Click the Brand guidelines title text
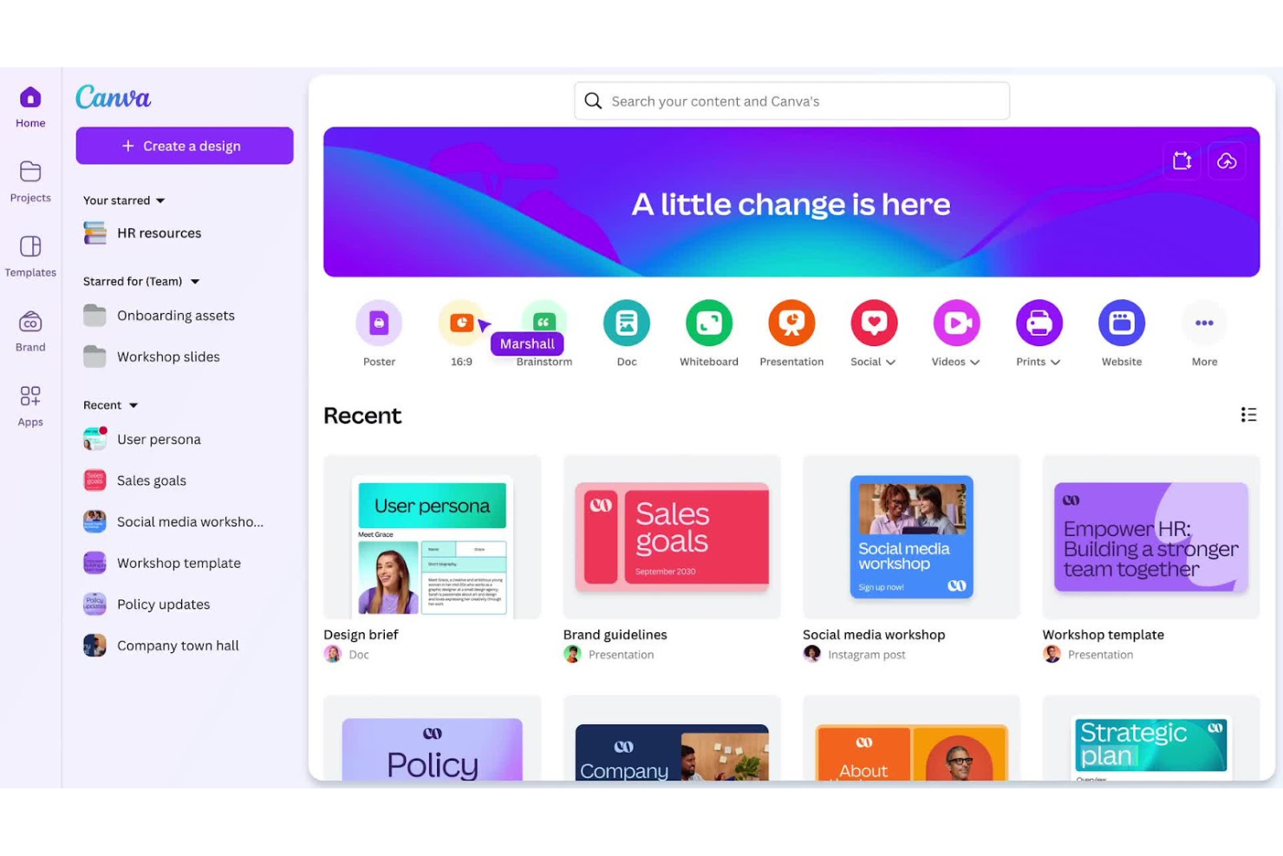The width and height of the screenshot is (1283, 856). pyautogui.click(x=615, y=635)
